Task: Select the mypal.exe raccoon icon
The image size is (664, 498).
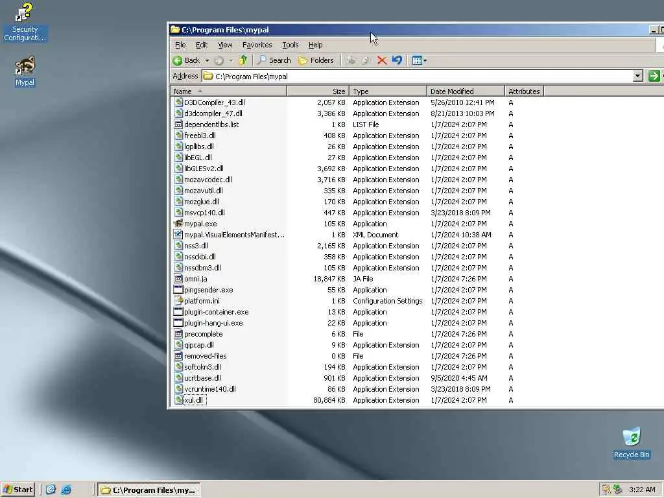Action: point(178,224)
